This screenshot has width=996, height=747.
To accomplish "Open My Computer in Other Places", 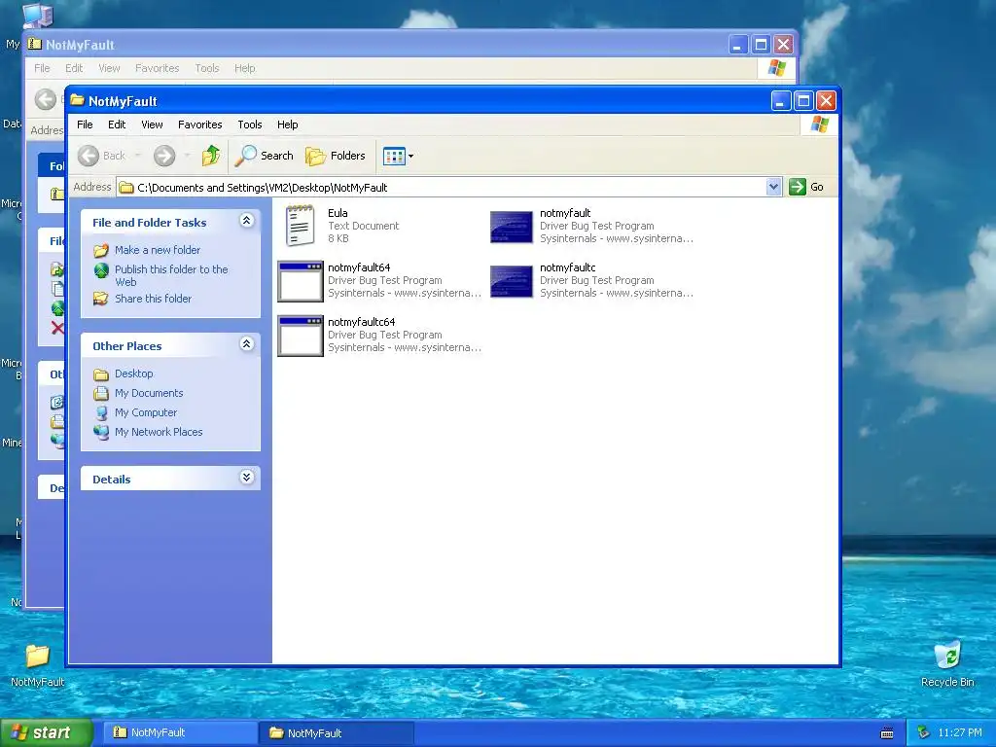I will pos(146,412).
